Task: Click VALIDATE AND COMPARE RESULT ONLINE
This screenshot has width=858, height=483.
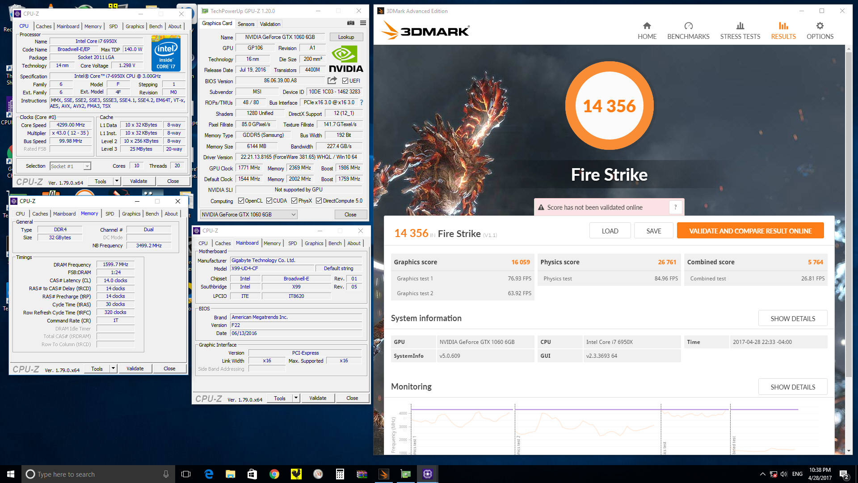Action: point(750,231)
